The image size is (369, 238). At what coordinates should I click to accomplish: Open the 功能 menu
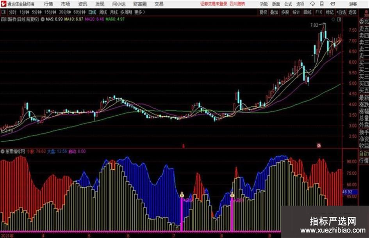264,4
